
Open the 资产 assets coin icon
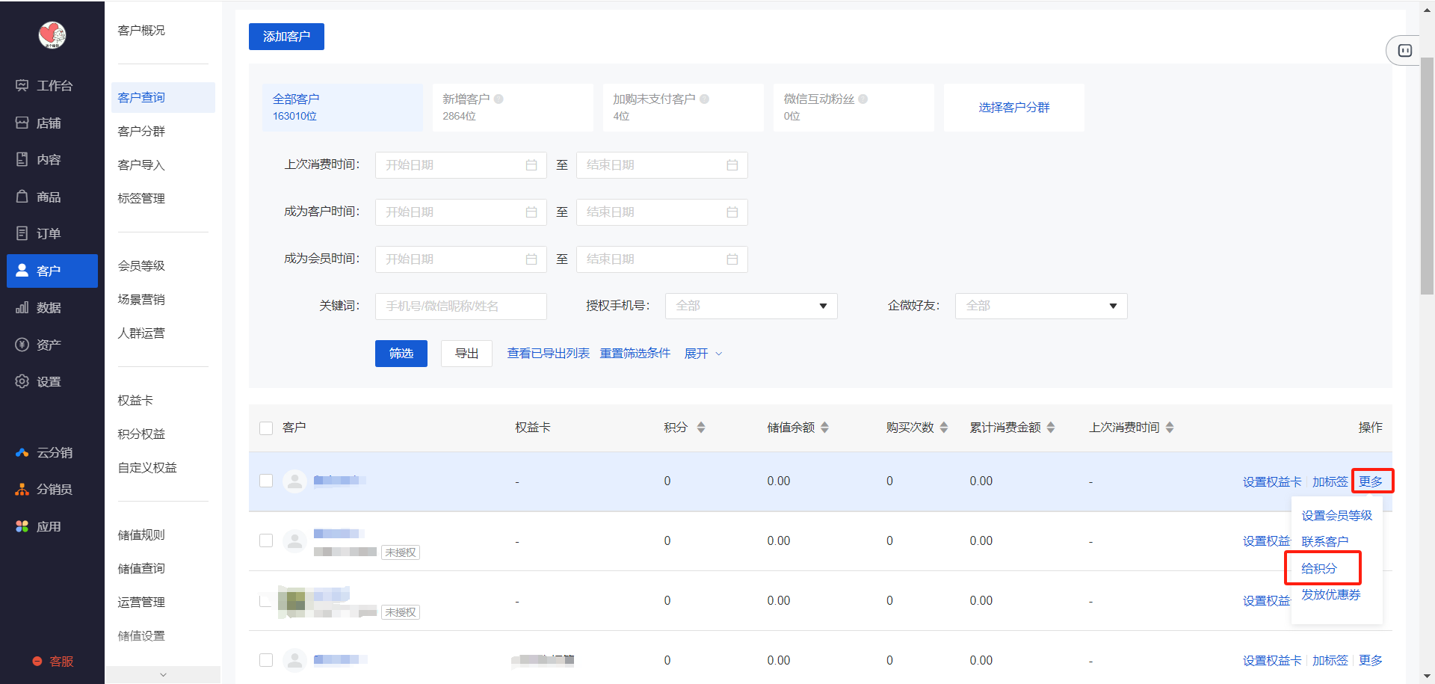(x=22, y=345)
